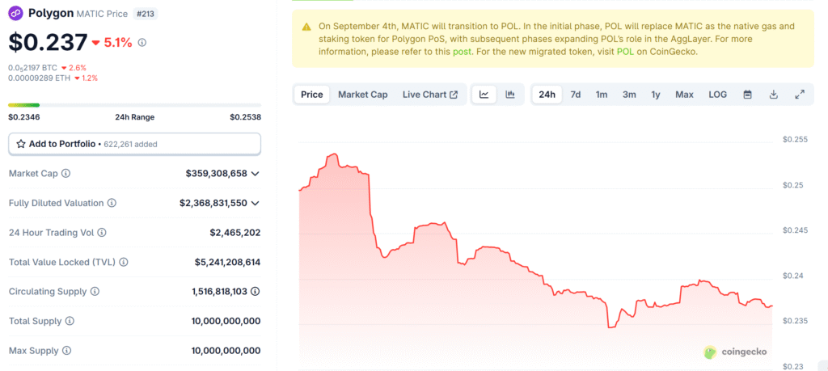The height and width of the screenshot is (371, 828).
Task: Expand the Fully Diluted Valuation chevron
Action: (x=256, y=203)
